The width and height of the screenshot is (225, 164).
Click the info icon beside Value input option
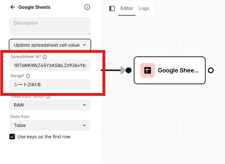pyautogui.click(x=48, y=96)
